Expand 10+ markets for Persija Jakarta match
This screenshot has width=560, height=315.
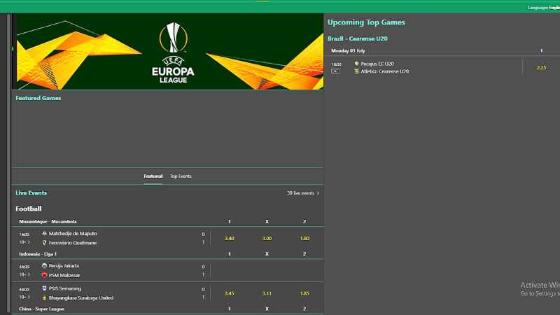click(24, 274)
